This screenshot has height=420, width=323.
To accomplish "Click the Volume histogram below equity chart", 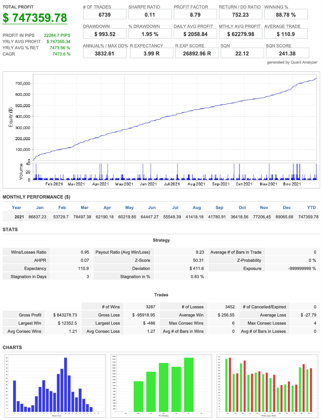I will coord(174,172).
